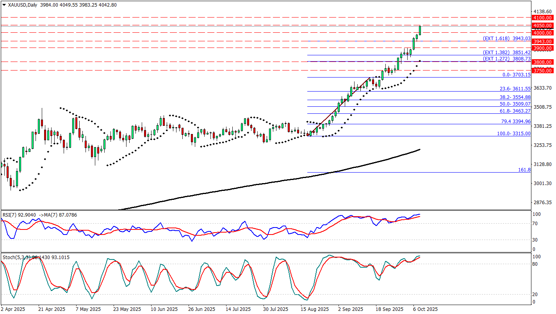Click the triangle arrow beside XAUUSD,Daily

4,5
